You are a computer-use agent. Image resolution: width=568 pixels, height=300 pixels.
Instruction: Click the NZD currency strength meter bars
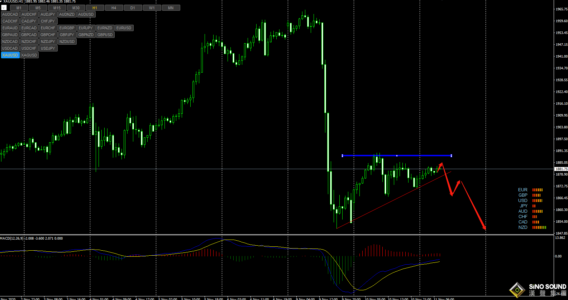point(539,227)
